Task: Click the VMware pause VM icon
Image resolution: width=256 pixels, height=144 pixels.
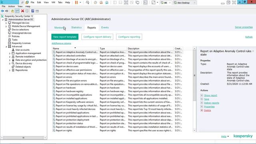Action: [76, 2]
